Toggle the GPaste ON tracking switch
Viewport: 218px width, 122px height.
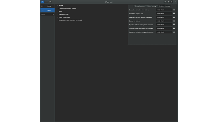pyautogui.click(x=42, y=2)
